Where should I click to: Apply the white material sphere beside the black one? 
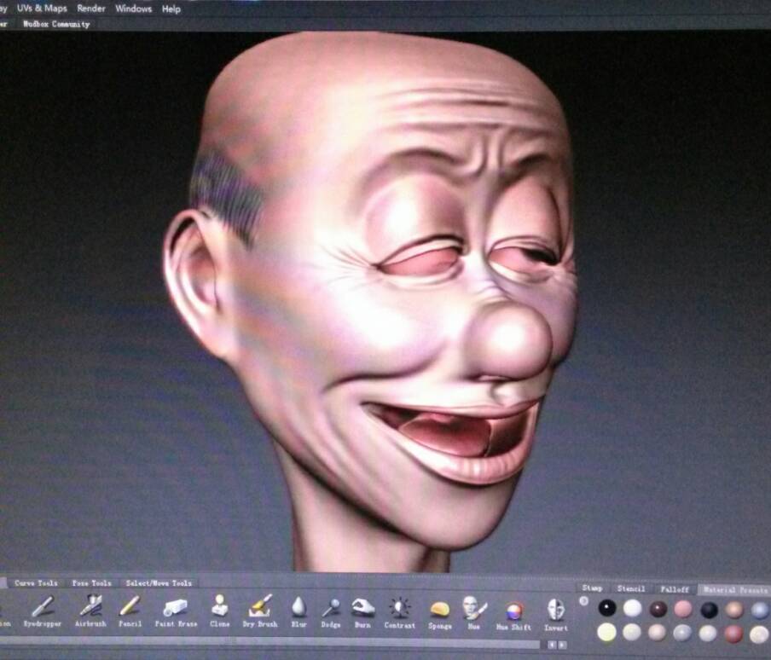(632, 608)
